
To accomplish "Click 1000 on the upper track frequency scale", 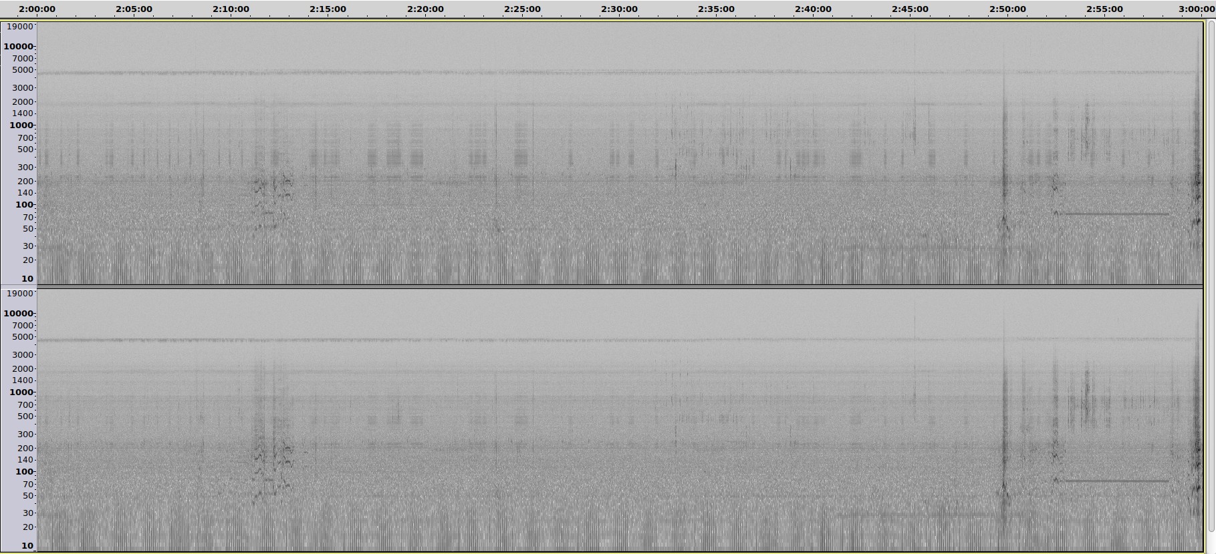I will (21, 125).
